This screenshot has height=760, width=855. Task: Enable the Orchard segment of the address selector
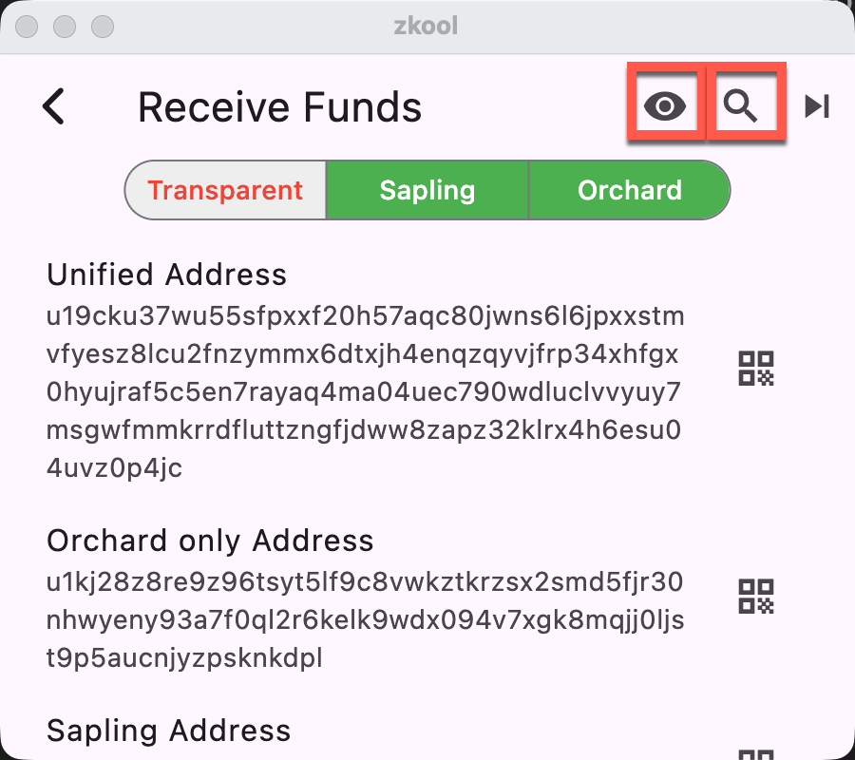pos(629,190)
